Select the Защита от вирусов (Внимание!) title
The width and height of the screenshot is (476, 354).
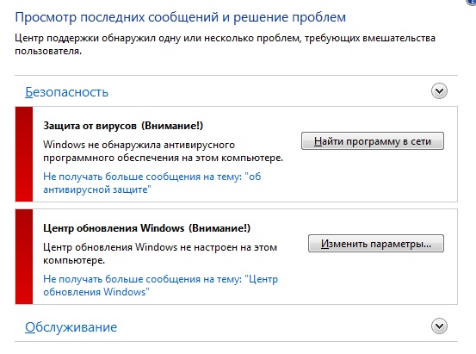123,126
